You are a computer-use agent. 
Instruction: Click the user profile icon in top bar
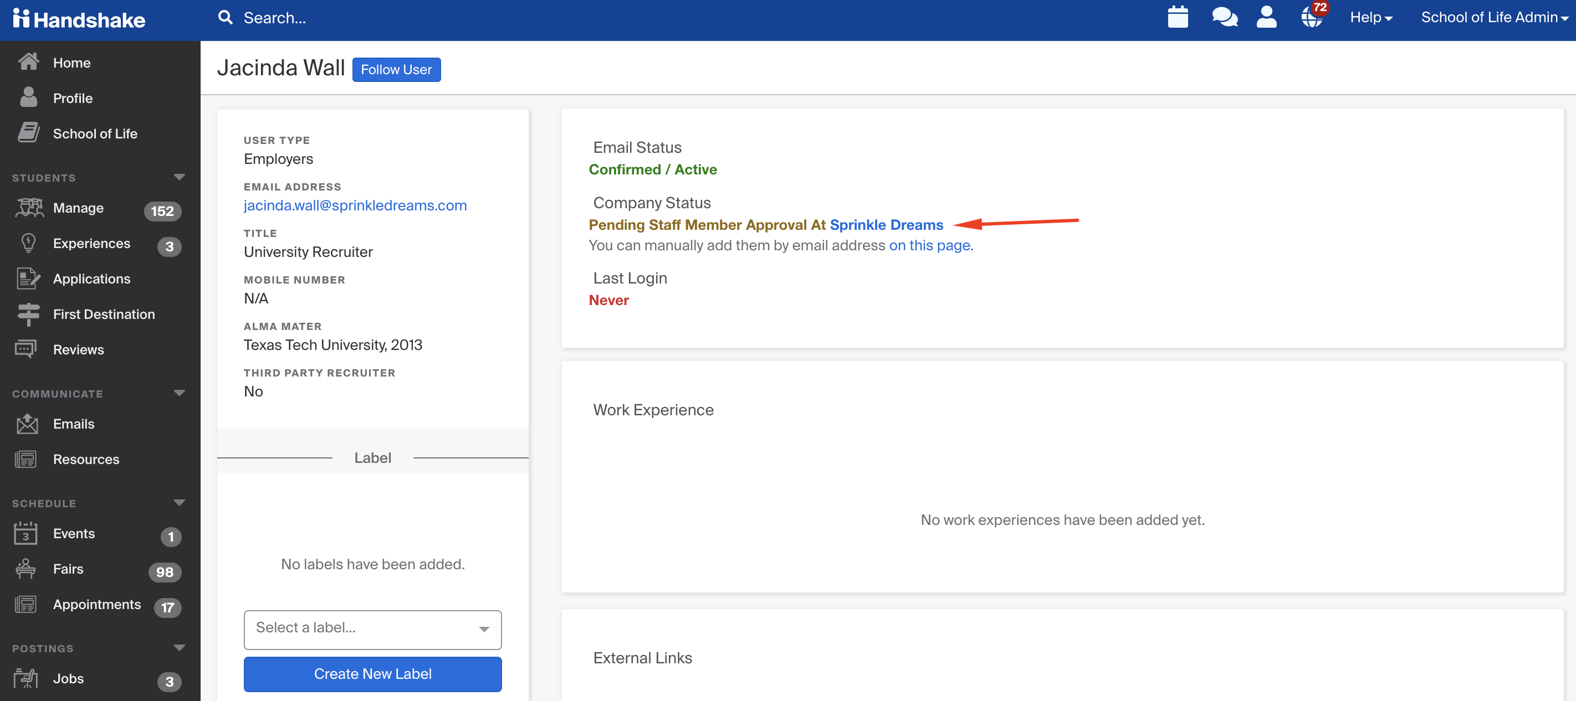[1266, 17]
